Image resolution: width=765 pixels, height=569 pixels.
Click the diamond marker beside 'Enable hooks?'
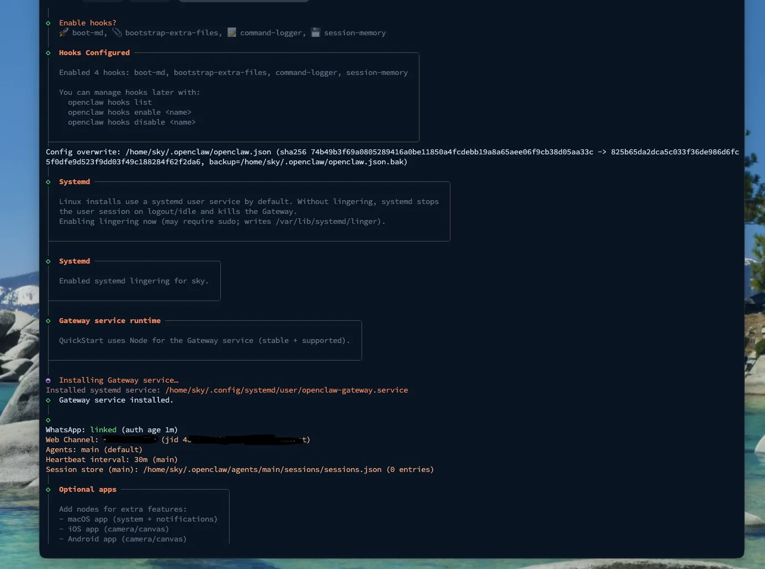(x=48, y=23)
